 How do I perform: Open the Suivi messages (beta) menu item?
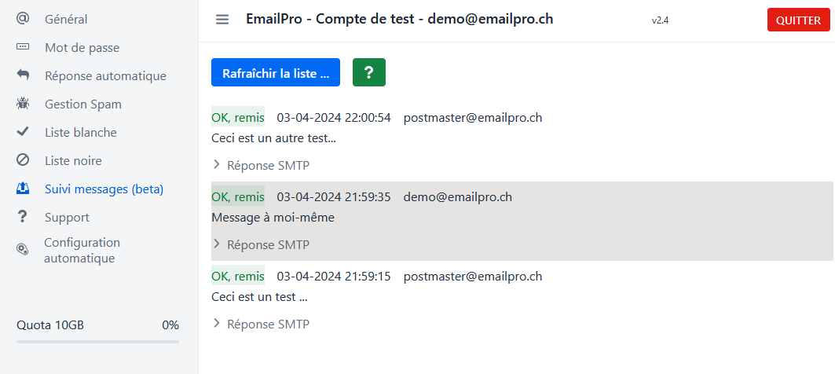click(x=104, y=189)
